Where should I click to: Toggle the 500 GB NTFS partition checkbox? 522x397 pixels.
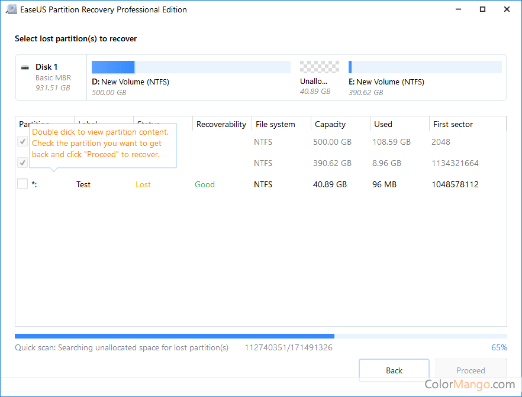point(22,142)
